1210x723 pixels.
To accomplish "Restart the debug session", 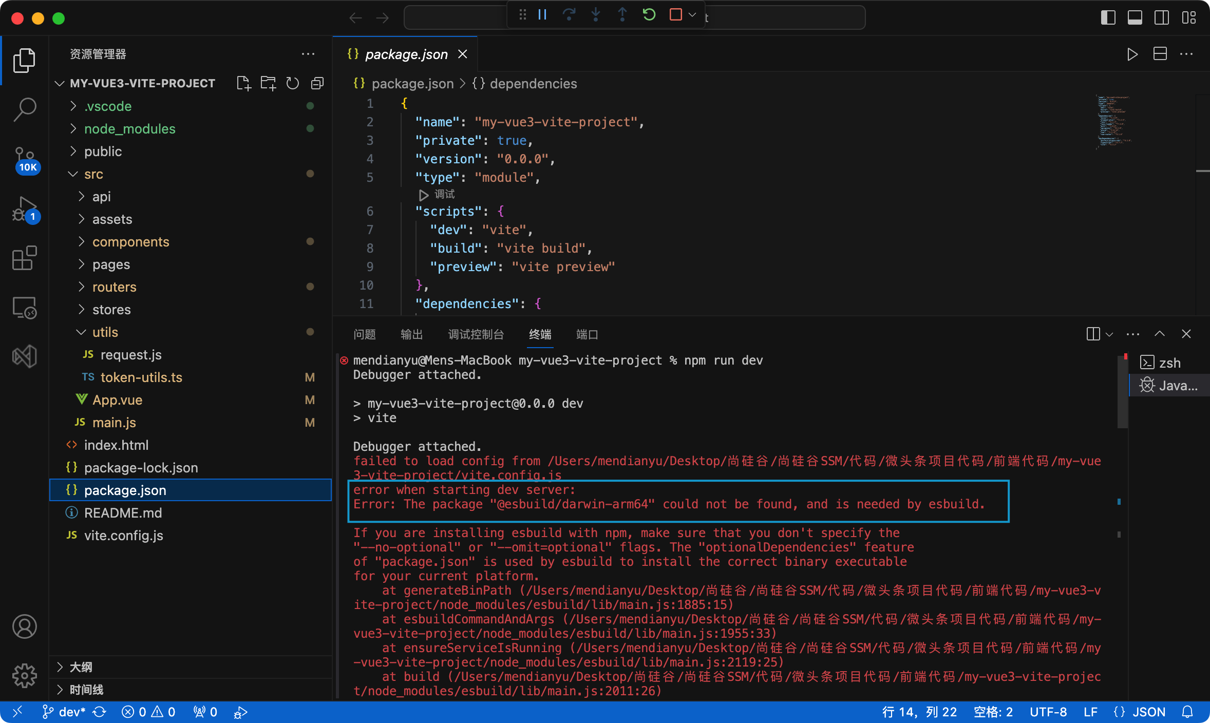I will (x=649, y=15).
